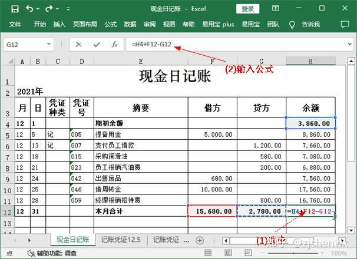Open the 公式 (Formulas) ribbon tab
This screenshot has height=259, width=357.
pos(110,25)
